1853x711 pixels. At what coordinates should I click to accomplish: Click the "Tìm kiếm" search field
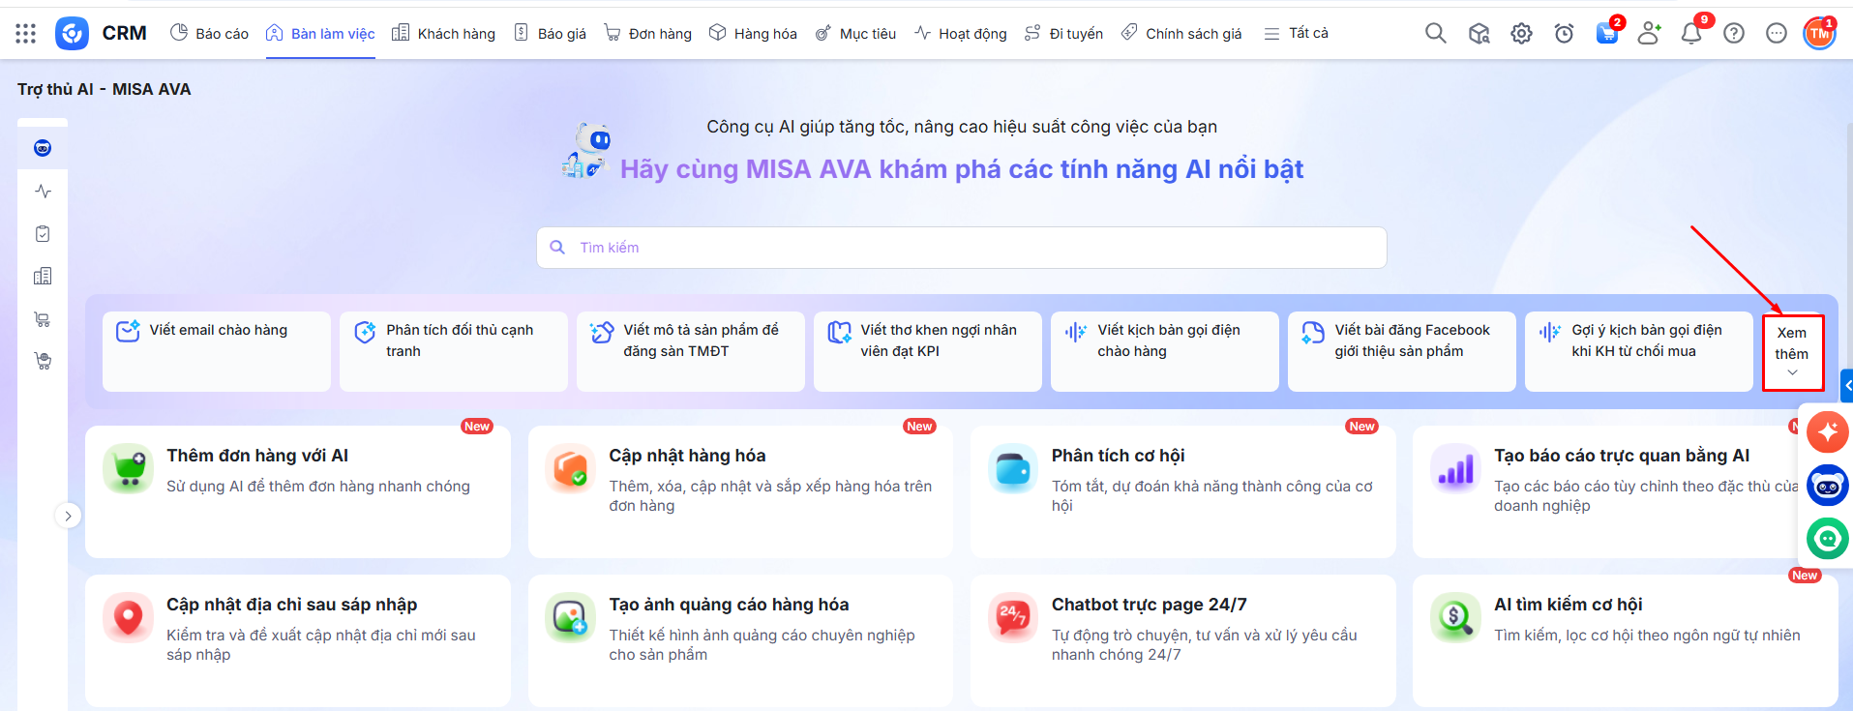[x=961, y=248]
